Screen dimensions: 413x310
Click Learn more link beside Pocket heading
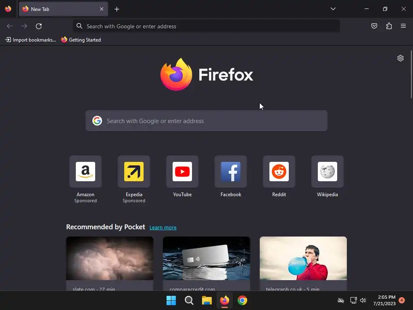(x=163, y=228)
